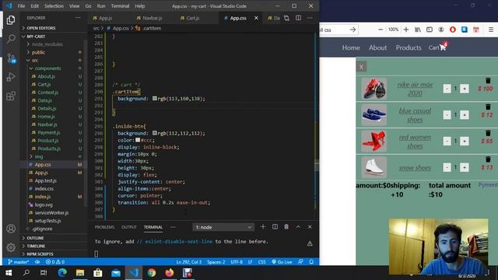
Task: Increase nike air max 2020 quantity
Action: (464, 89)
